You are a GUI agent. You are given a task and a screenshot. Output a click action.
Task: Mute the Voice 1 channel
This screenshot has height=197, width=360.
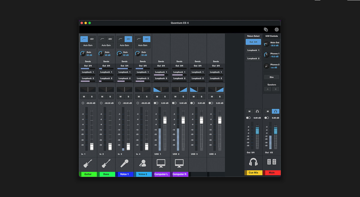120,97
